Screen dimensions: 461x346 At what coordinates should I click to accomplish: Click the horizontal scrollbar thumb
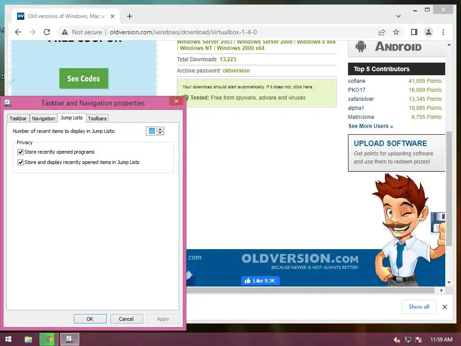310,291
